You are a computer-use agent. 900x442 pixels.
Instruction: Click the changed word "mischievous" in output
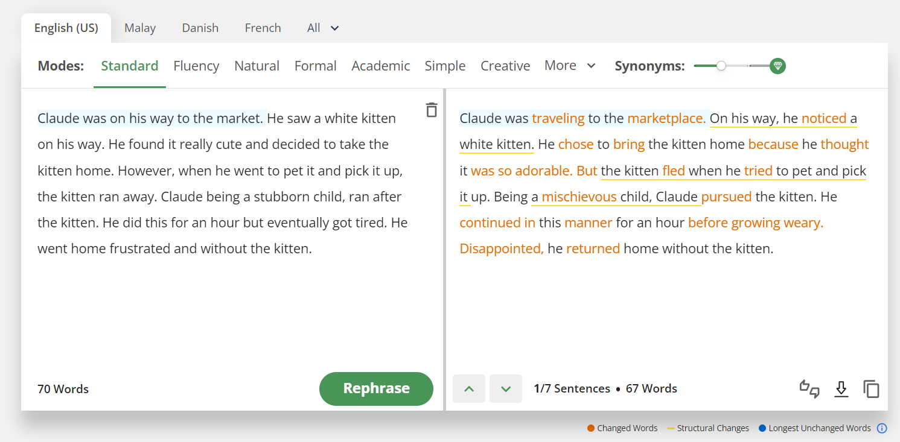pos(579,197)
